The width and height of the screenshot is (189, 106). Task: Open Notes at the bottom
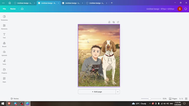tap(14, 99)
